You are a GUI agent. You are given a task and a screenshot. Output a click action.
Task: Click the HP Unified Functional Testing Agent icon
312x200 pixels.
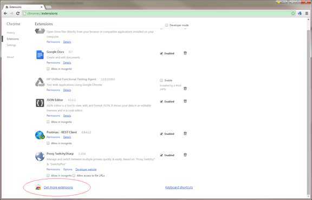40,82
